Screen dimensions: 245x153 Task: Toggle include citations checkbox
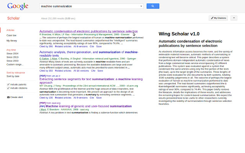(8, 88)
